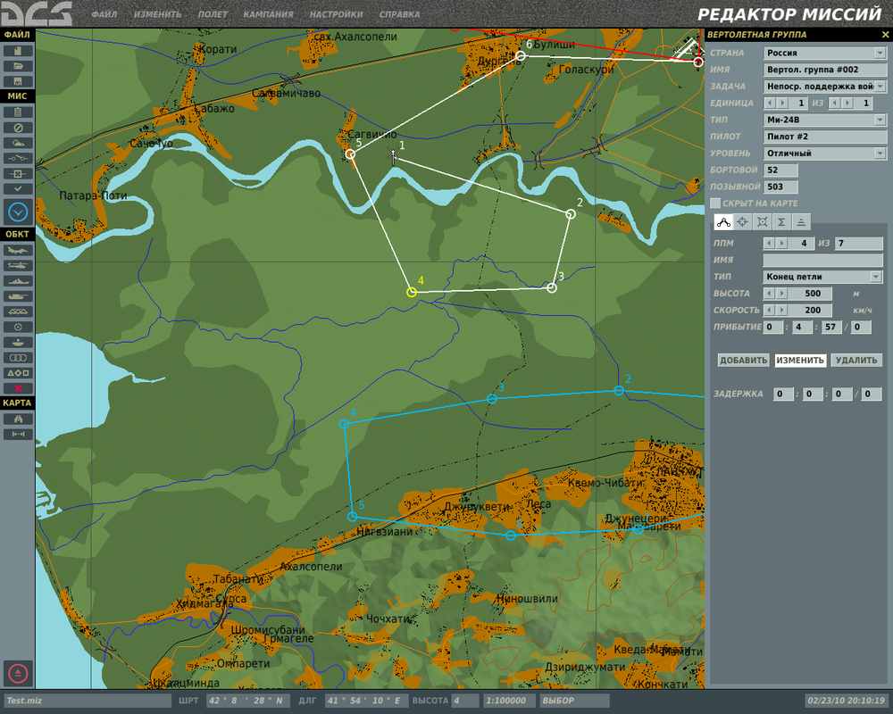Go to previous ППМ waypoint arrow
This screenshot has height=714, width=893.
click(770, 243)
